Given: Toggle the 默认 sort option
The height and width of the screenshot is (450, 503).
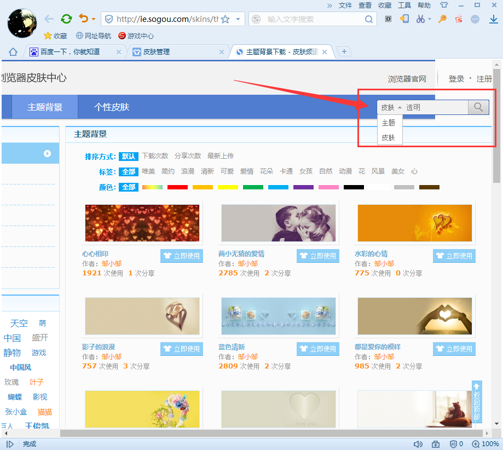Looking at the screenshot, I should (x=129, y=157).
